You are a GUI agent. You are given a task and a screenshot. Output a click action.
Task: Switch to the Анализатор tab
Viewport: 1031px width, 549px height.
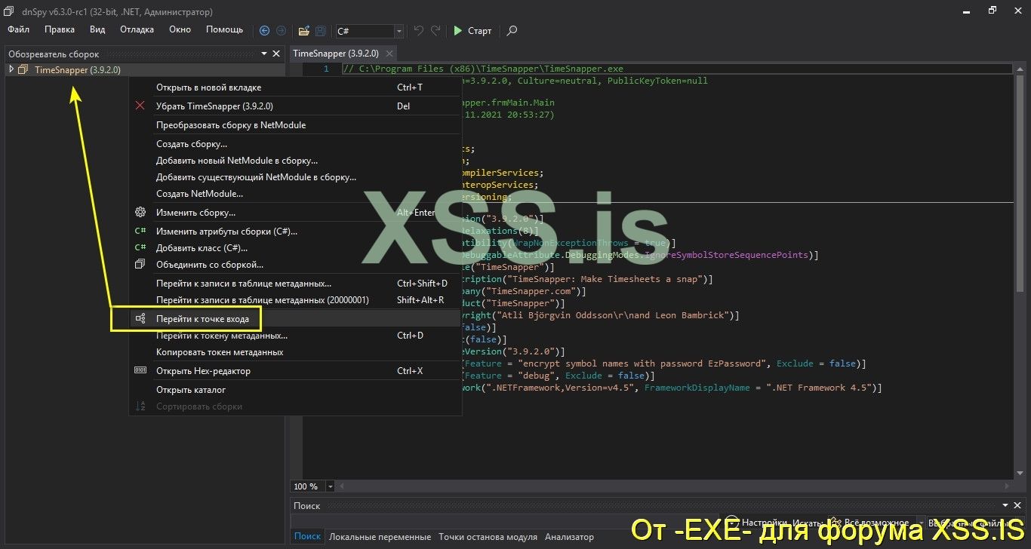coord(569,536)
